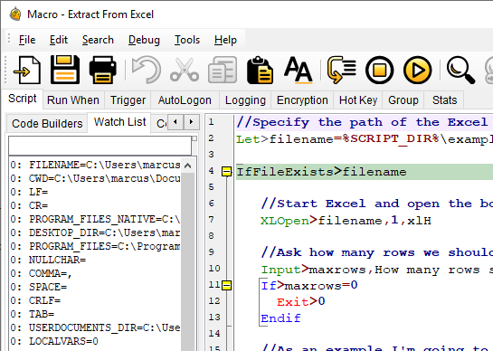Image resolution: width=493 pixels, height=351 pixels.
Task: Click the //Start Excel comment line
Action: click(376, 204)
